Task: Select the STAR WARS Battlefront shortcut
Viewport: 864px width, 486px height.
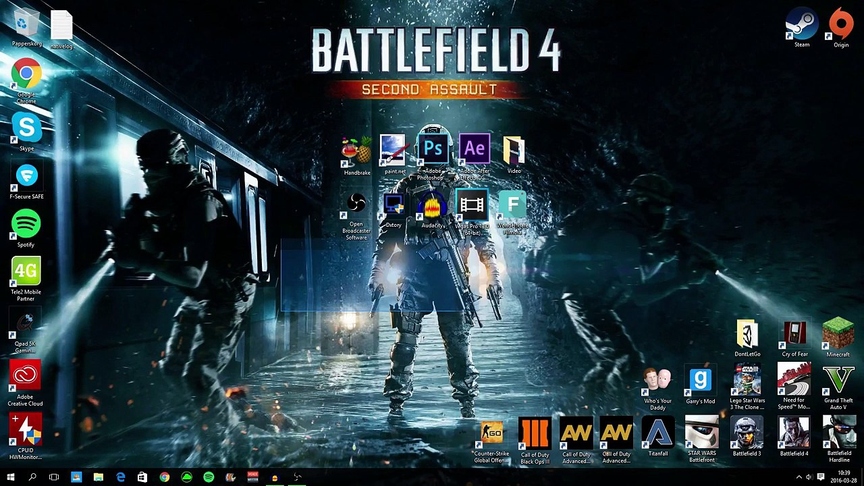Action: [x=702, y=440]
